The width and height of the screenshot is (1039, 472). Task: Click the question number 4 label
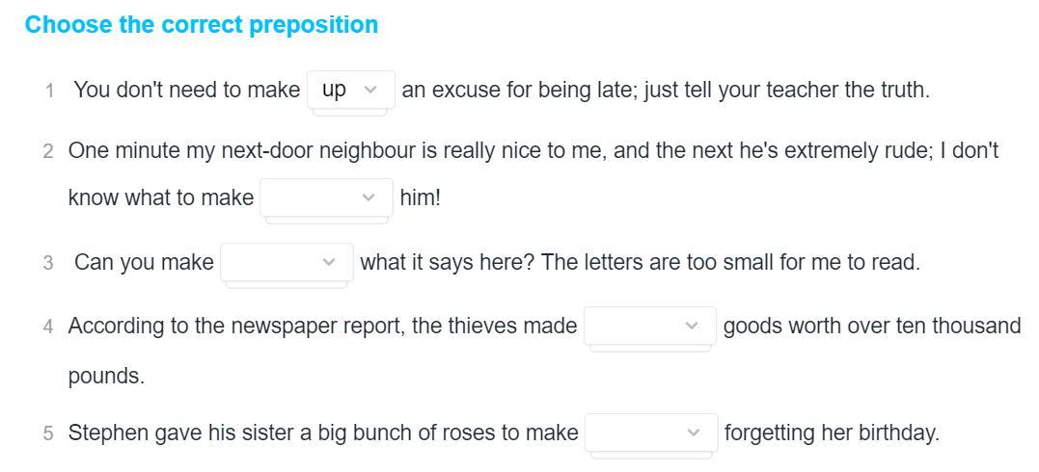tap(48, 327)
